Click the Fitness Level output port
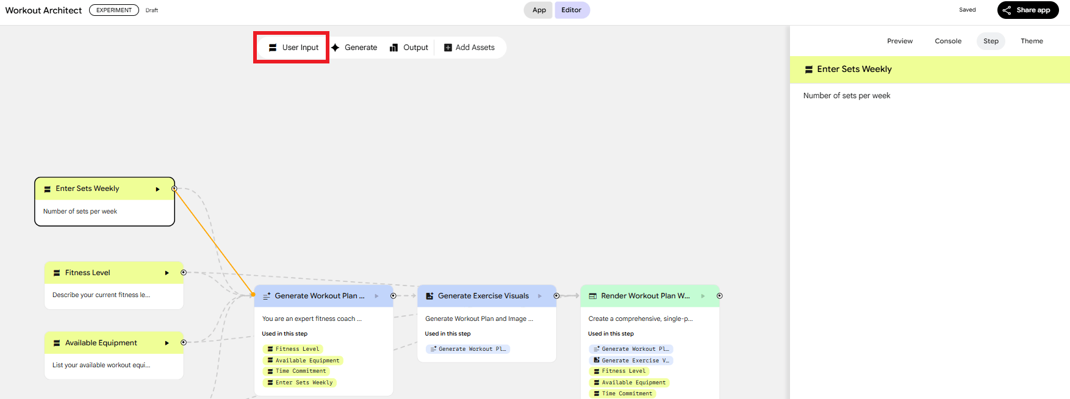Image resolution: width=1070 pixels, height=399 pixels. (x=184, y=273)
